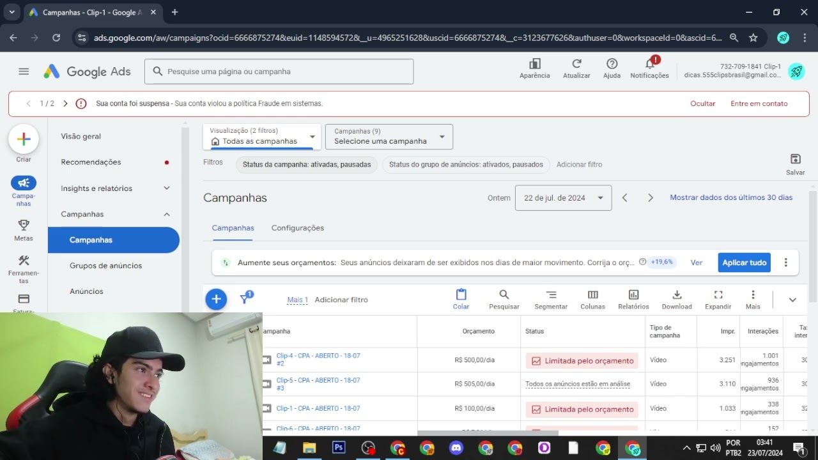
Task: Show the next notification arrow
Action: [65, 103]
